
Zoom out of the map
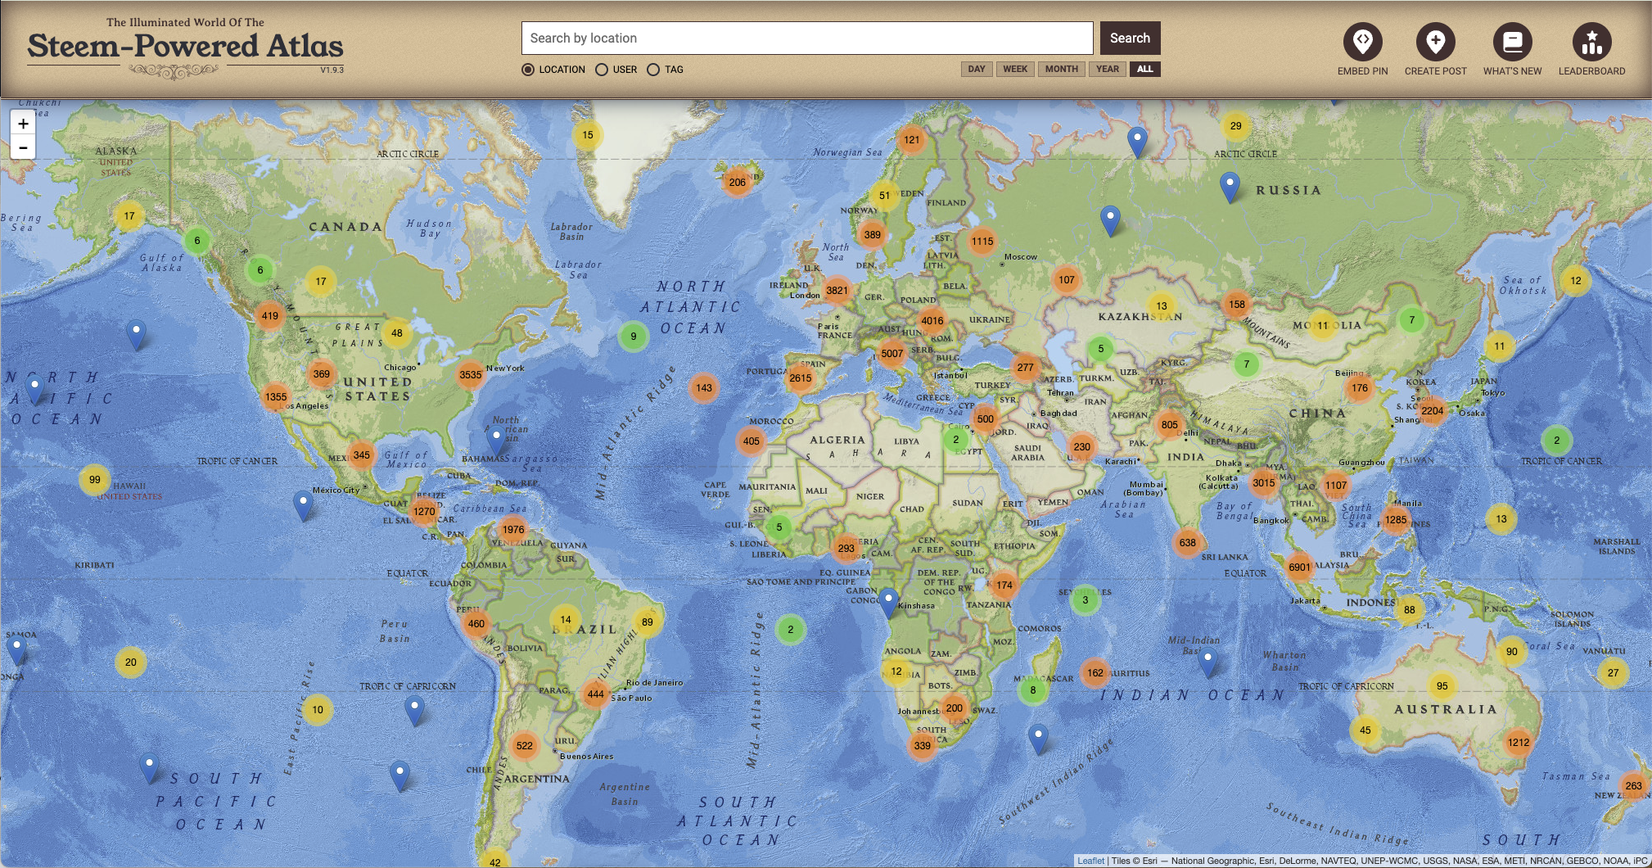pos(23,147)
